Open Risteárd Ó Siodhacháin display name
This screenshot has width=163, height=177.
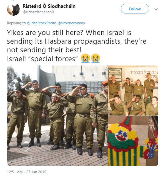(x=49, y=6)
